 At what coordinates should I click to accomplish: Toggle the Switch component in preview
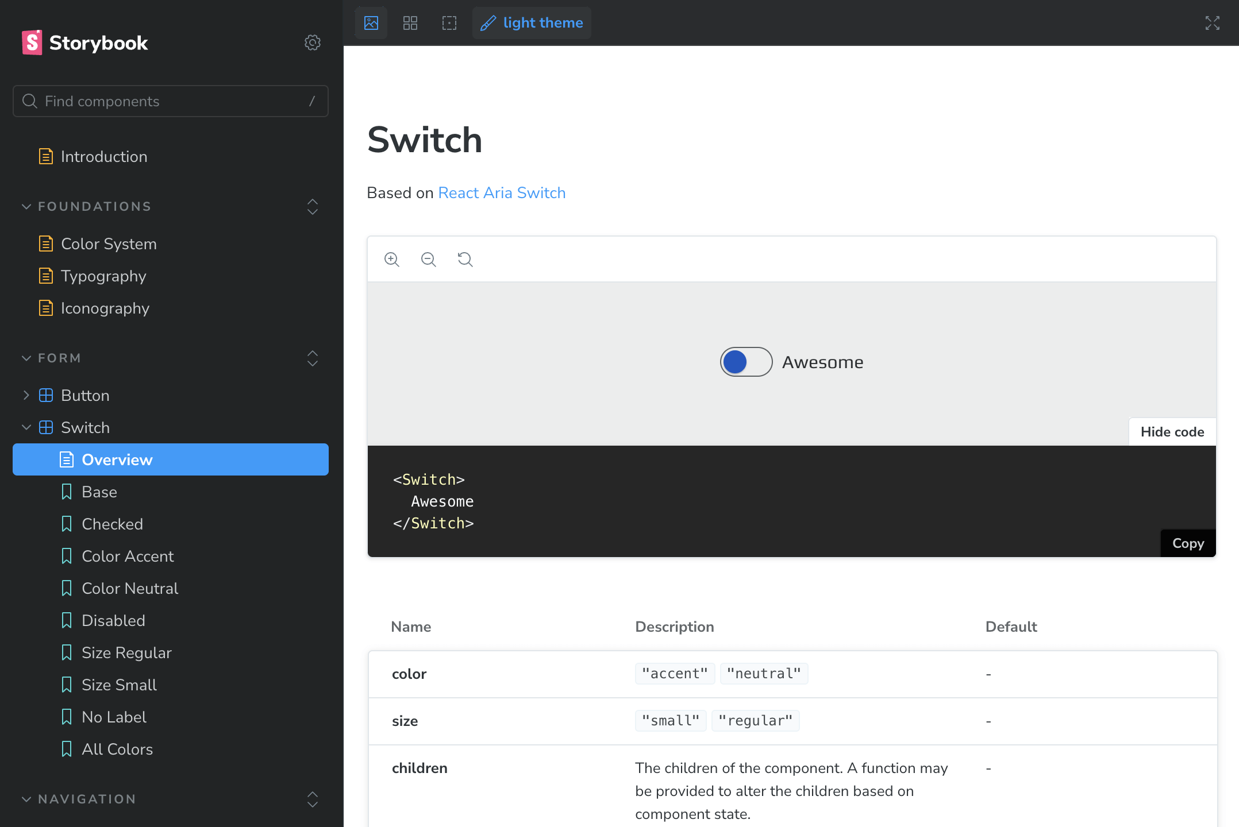pyautogui.click(x=746, y=361)
